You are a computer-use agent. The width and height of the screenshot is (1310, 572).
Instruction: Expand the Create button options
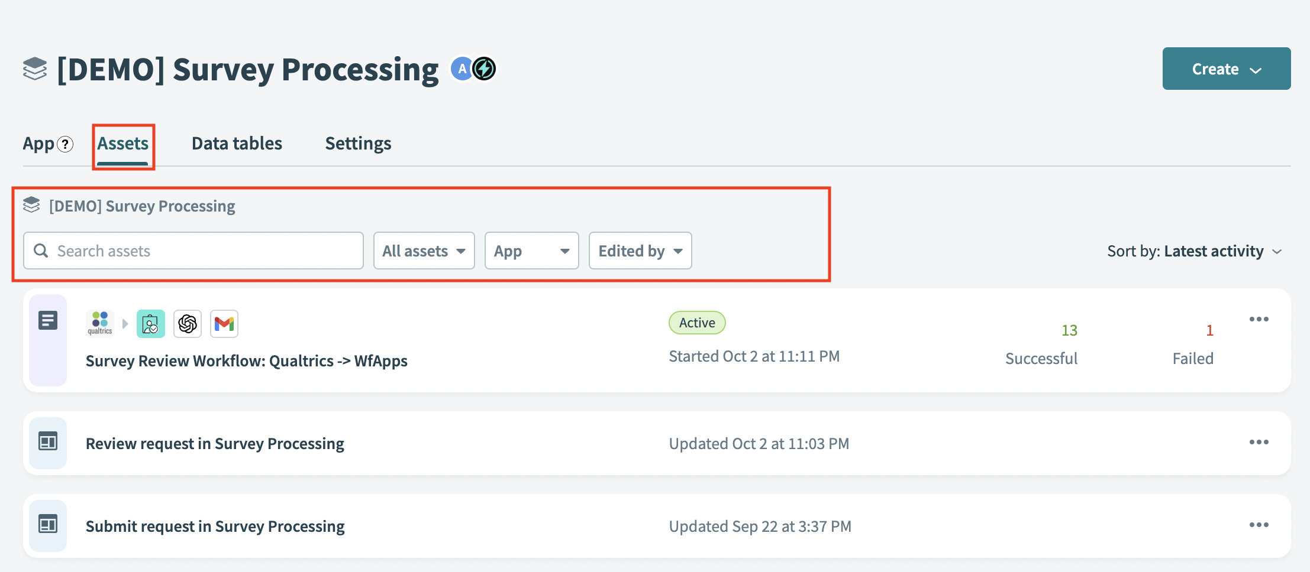[1227, 68]
